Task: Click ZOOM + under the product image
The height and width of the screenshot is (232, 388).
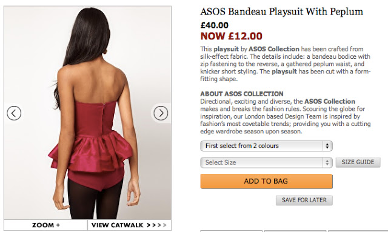Action: tap(46, 225)
